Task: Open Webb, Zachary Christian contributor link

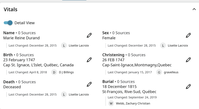Action: coord(133,103)
